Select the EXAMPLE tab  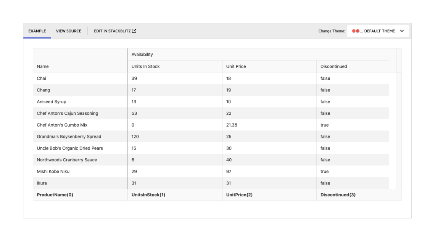tap(37, 31)
